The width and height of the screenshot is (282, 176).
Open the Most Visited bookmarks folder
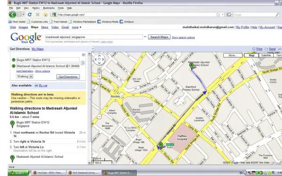17,22
